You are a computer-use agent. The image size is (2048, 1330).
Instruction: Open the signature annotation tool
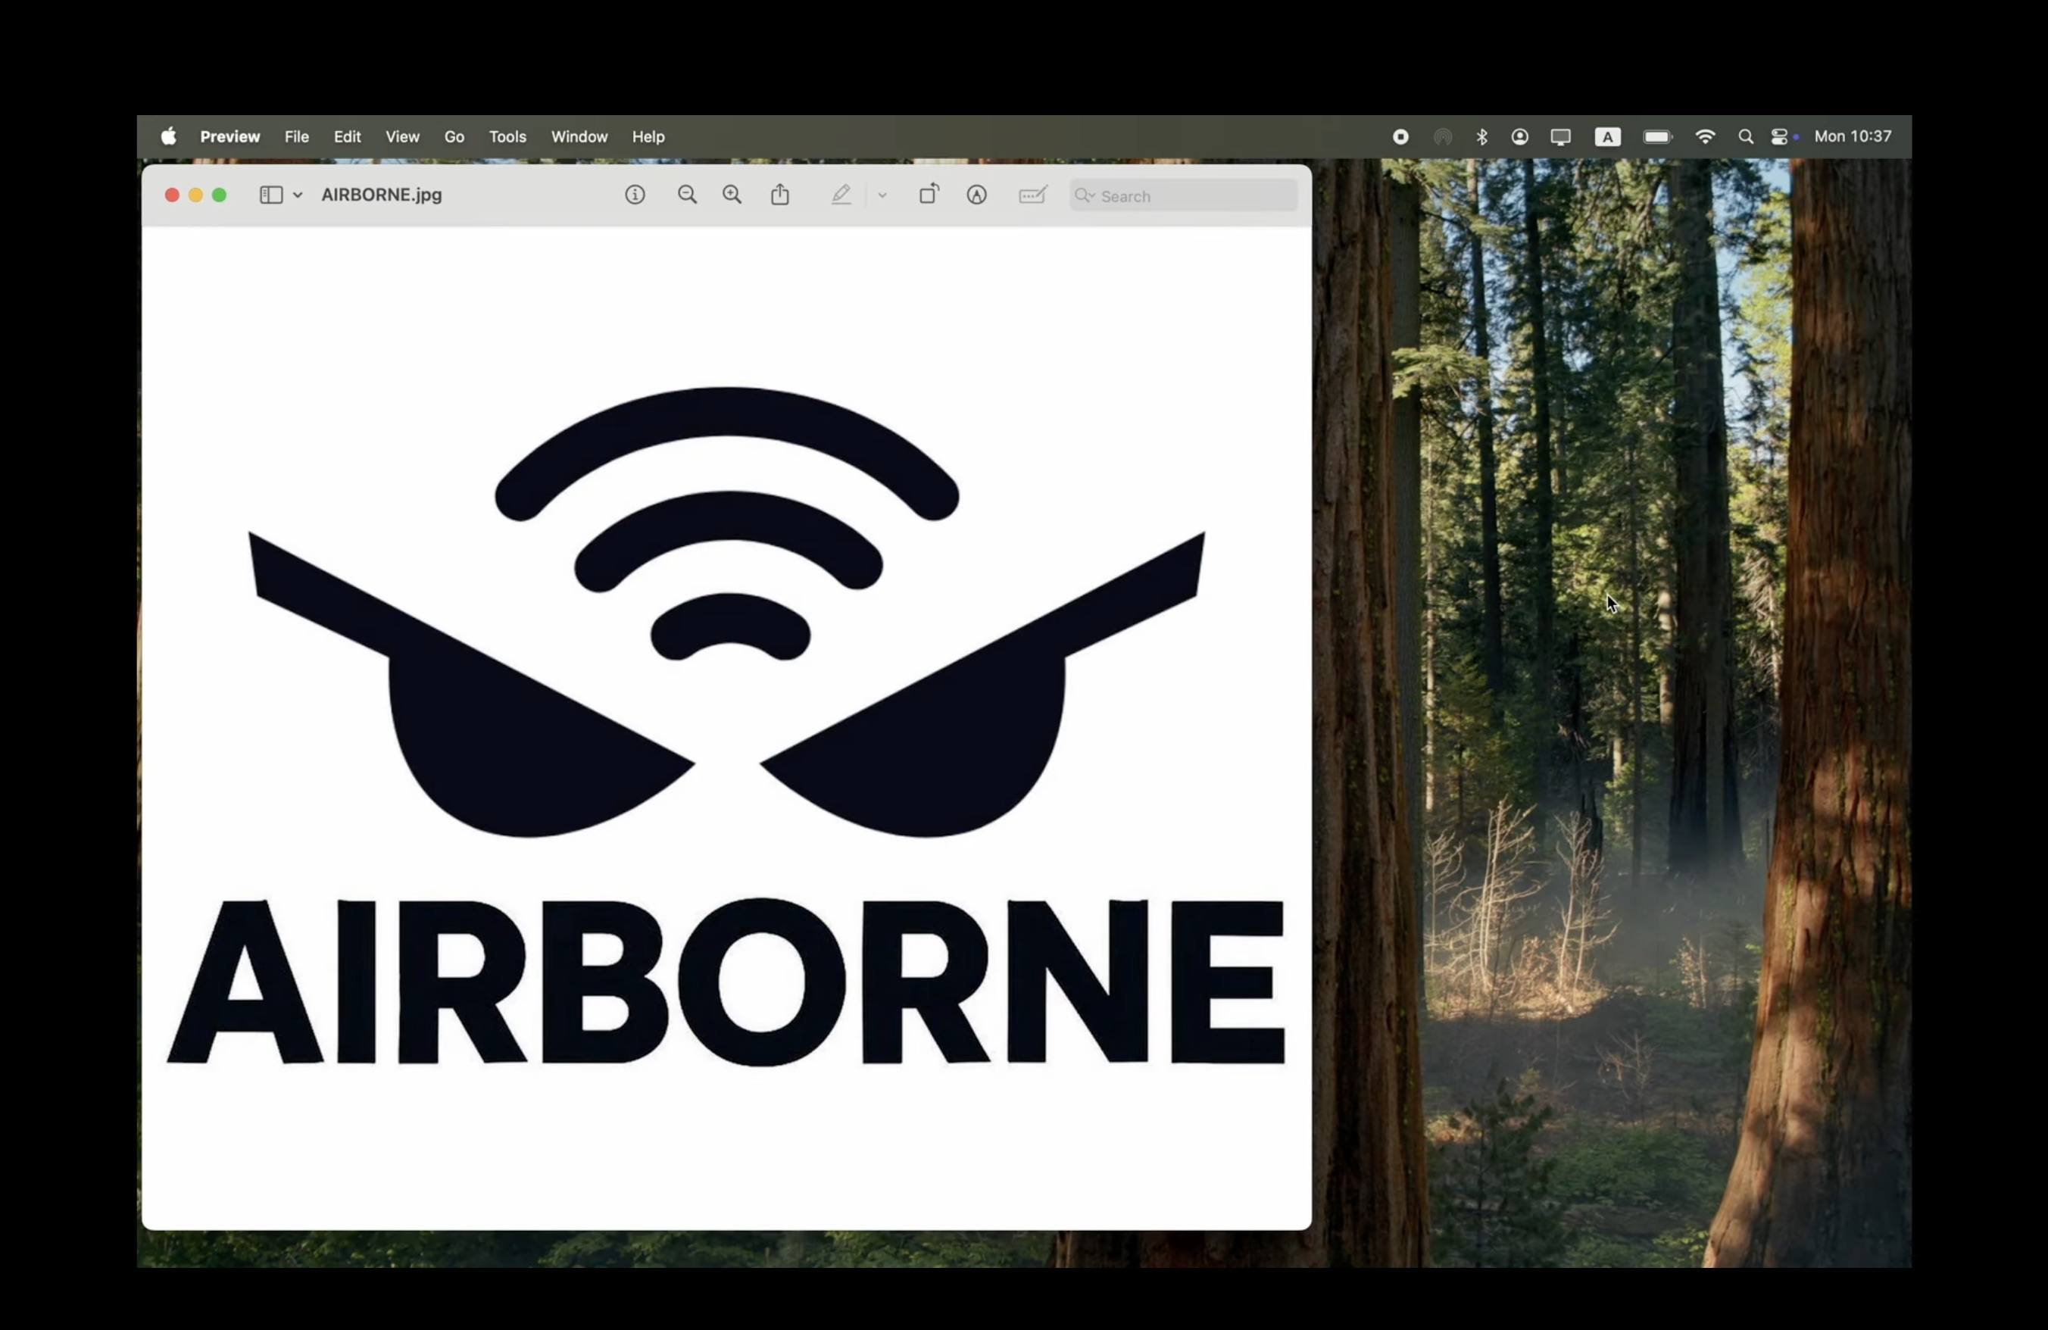click(1032, 195)
